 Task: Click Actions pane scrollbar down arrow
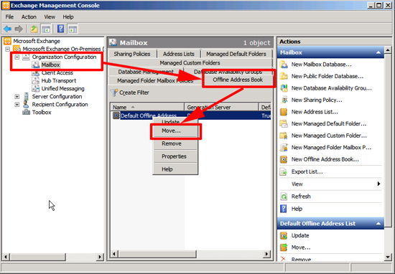[x=388, y=257]
